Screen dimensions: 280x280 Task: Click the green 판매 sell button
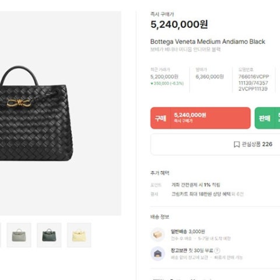(267, 118)
